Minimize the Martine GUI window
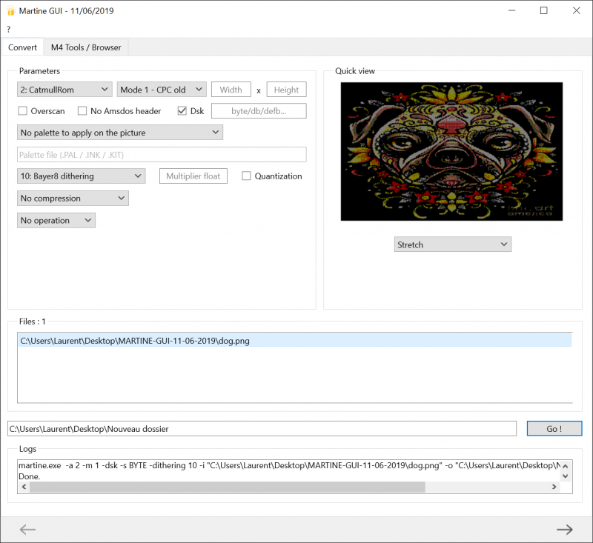Image resolution: width=593 pixels, height=543 pixels. [511, 10]
